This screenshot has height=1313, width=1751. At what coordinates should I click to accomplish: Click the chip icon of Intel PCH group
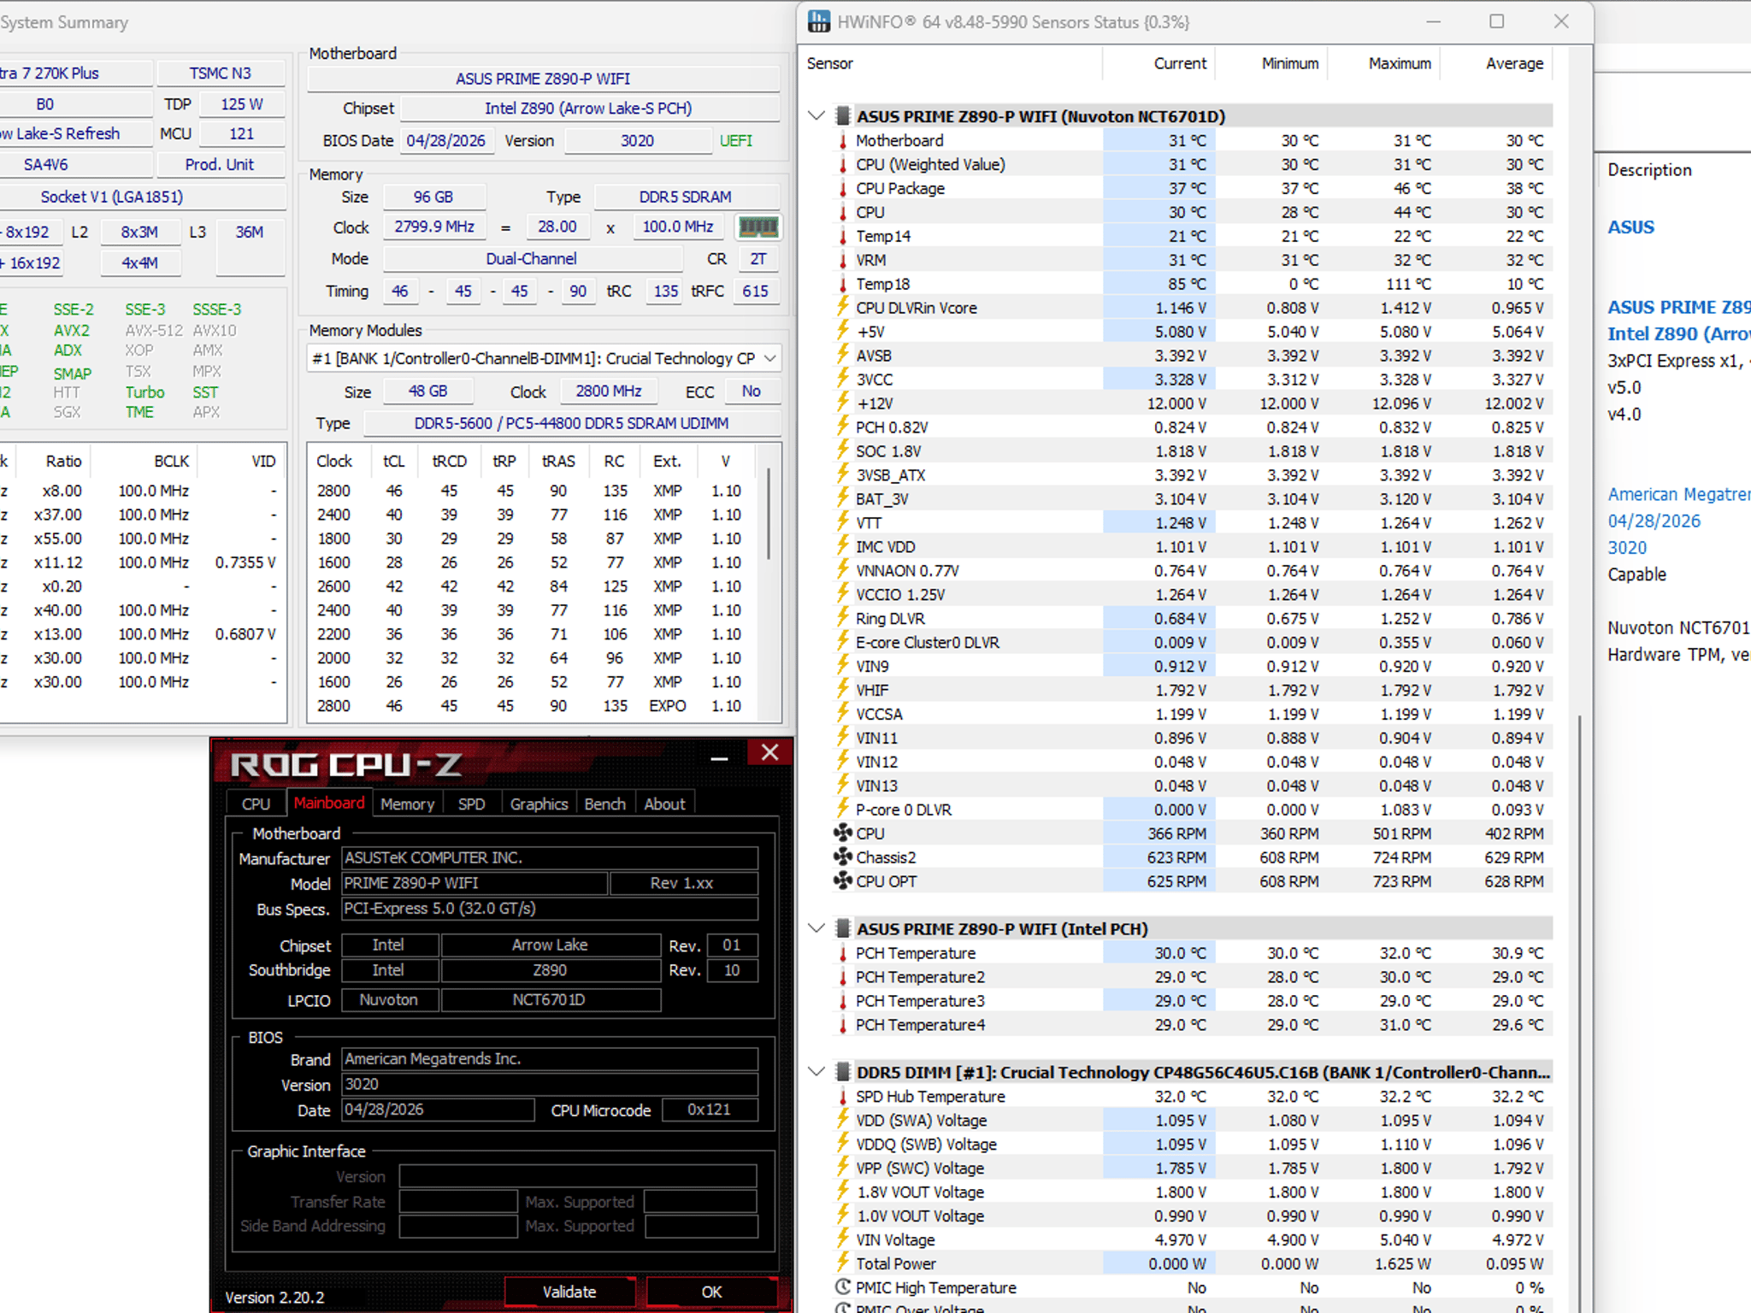(x=843, y=928)
